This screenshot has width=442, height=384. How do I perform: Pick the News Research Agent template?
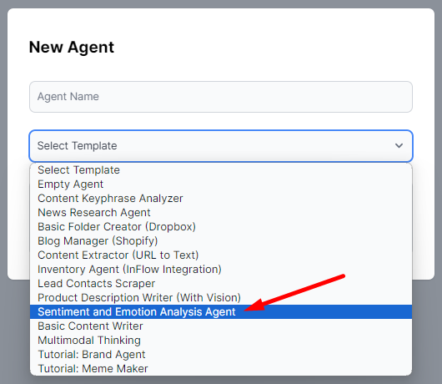[x=221, y=213]
